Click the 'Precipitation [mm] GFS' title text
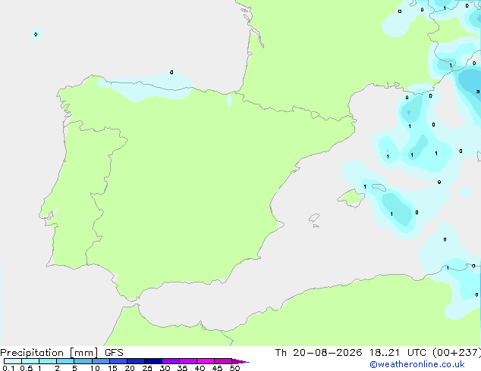Image resolution: width=481 pixels, height=371 pixels. [x=61, y=353]
